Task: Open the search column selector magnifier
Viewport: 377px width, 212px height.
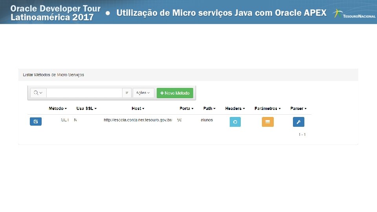Action: (x=38, y=93)
